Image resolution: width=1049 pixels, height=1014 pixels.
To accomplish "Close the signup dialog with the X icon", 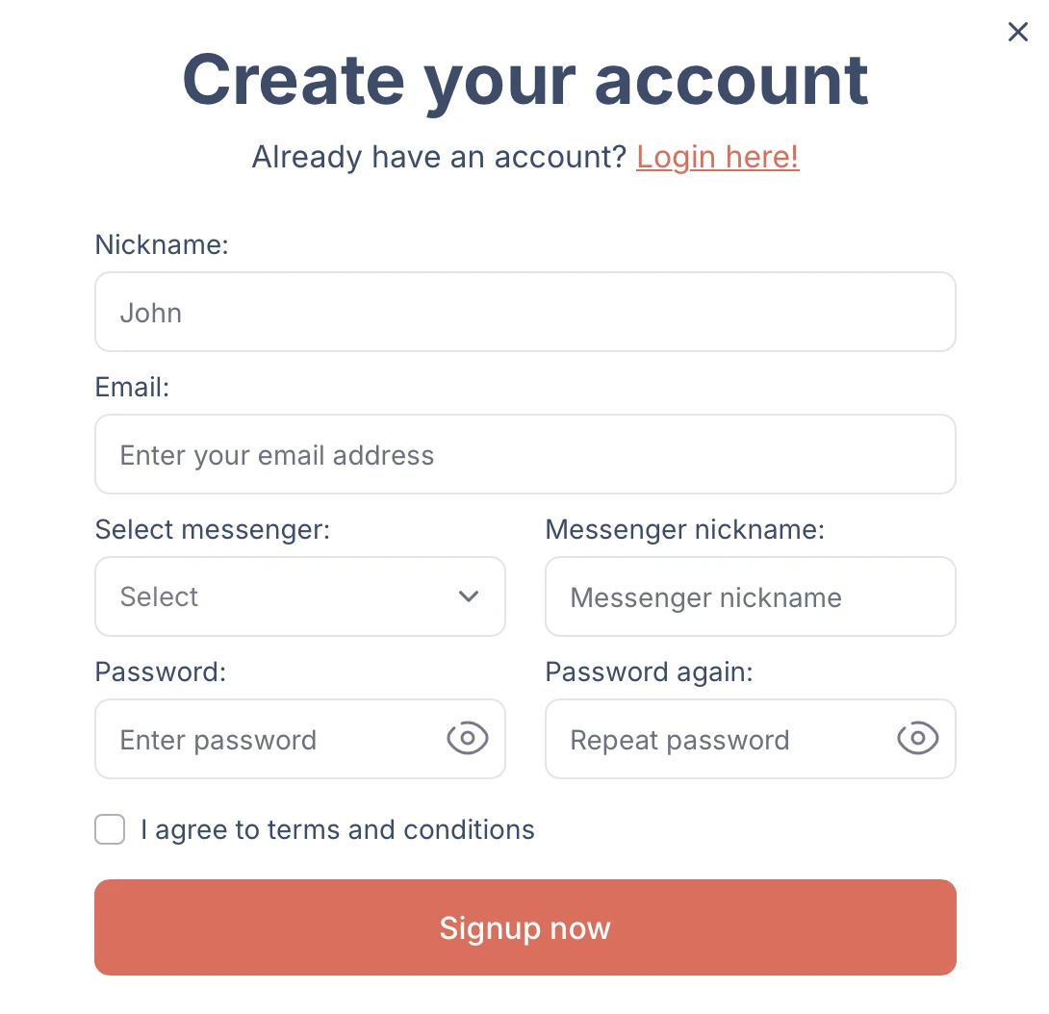I will tap(1017, 32).
